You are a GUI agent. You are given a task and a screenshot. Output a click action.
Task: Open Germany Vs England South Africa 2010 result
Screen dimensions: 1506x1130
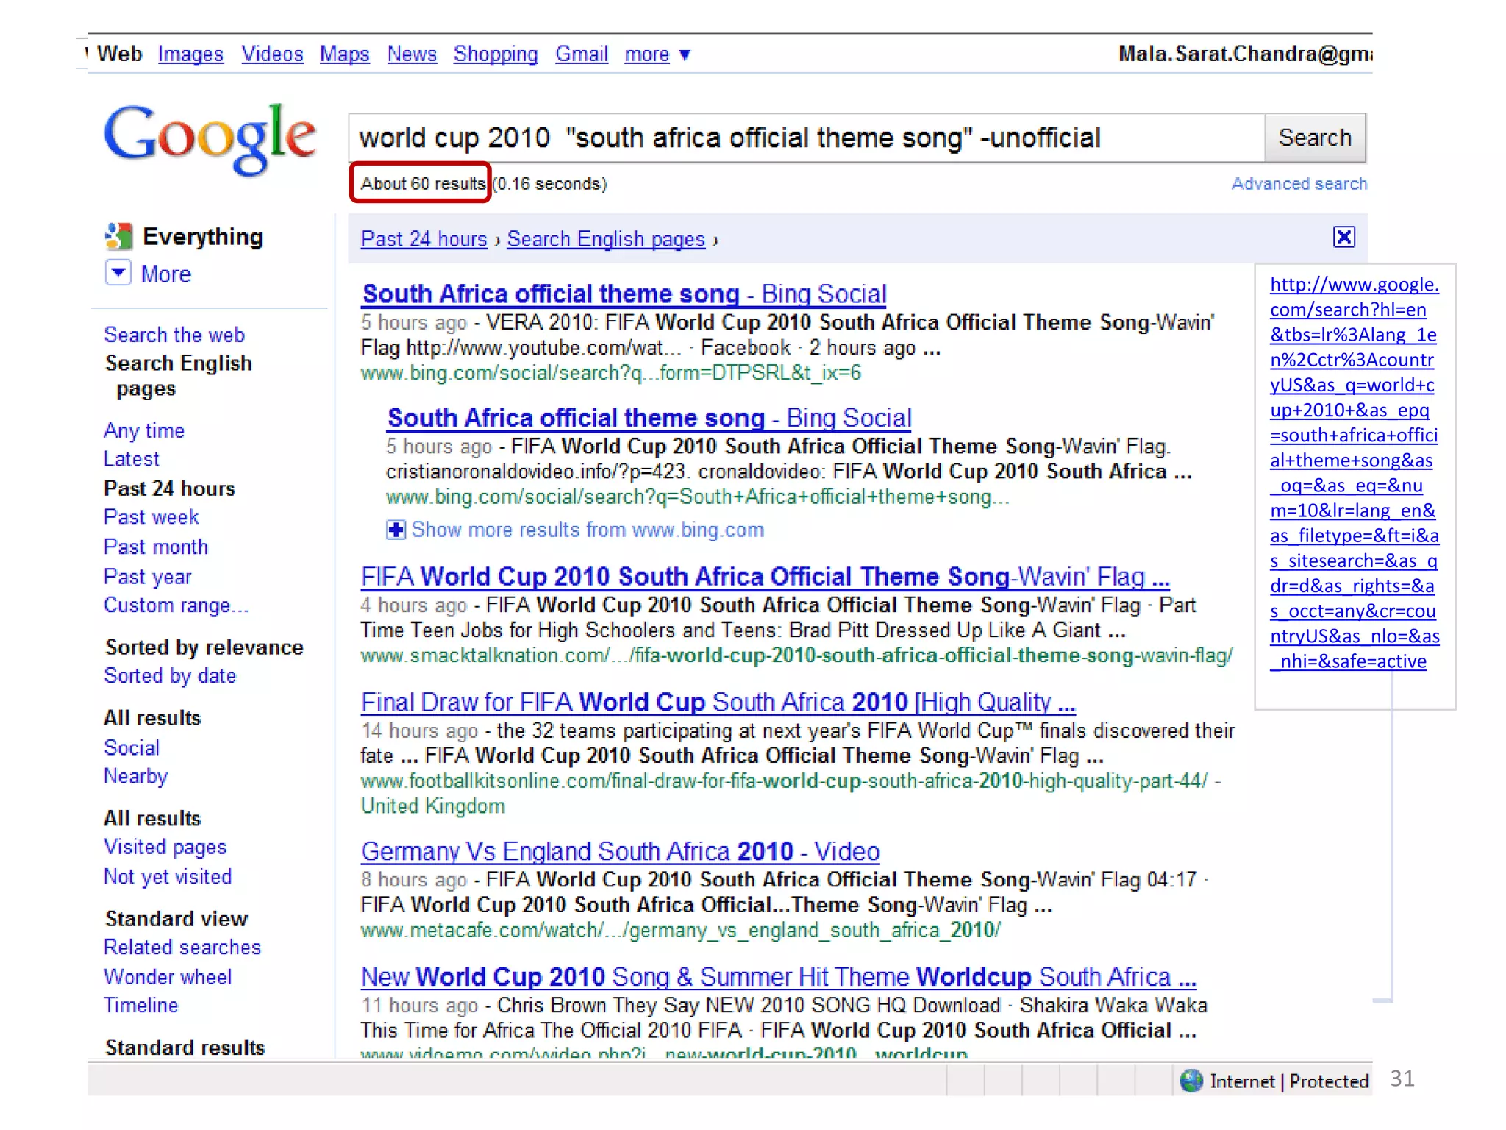620,852
